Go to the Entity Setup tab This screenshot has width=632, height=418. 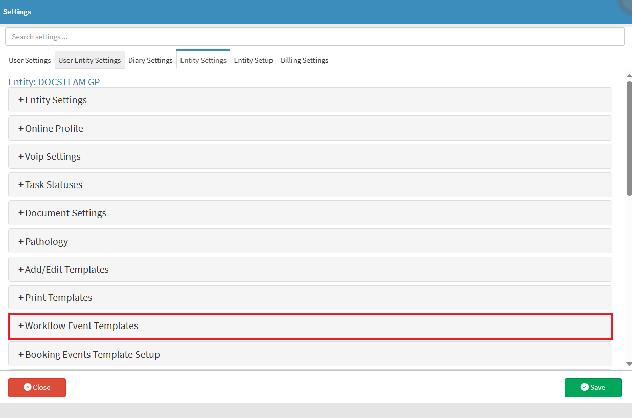pyautogui.click(x=253, y=60)
